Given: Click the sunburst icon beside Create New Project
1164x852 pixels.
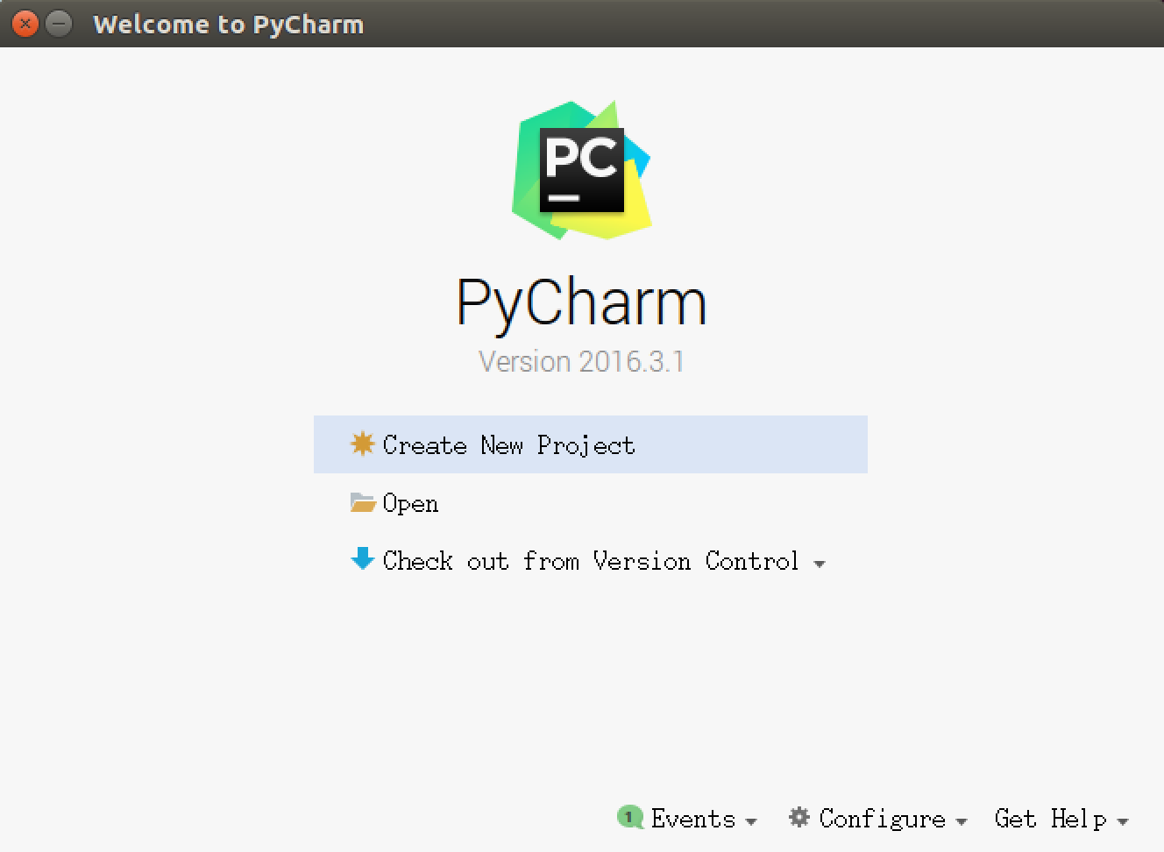Looking at the screenshot, I should click(x=362, y=444).
